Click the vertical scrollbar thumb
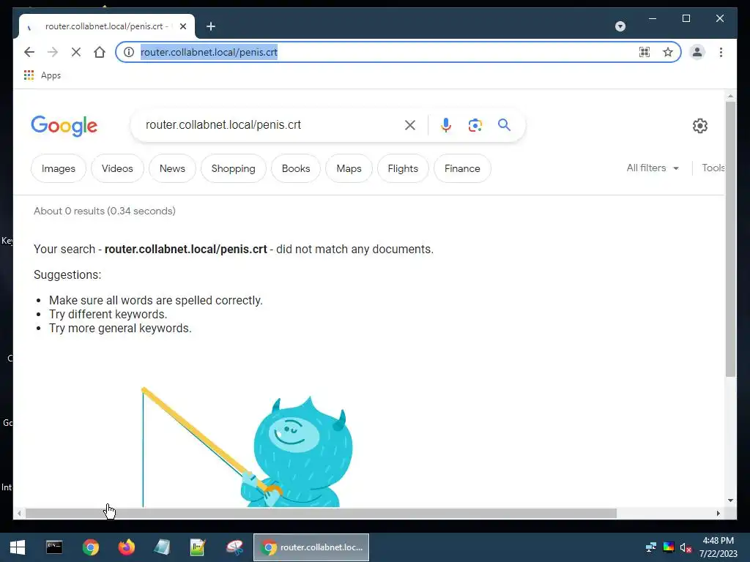750x562 pixels. click(730, 239)
